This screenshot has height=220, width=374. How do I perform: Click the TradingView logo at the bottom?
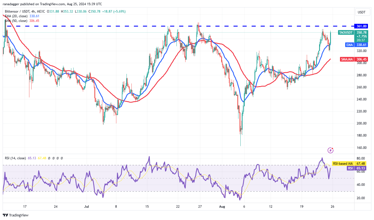[16, 215]
